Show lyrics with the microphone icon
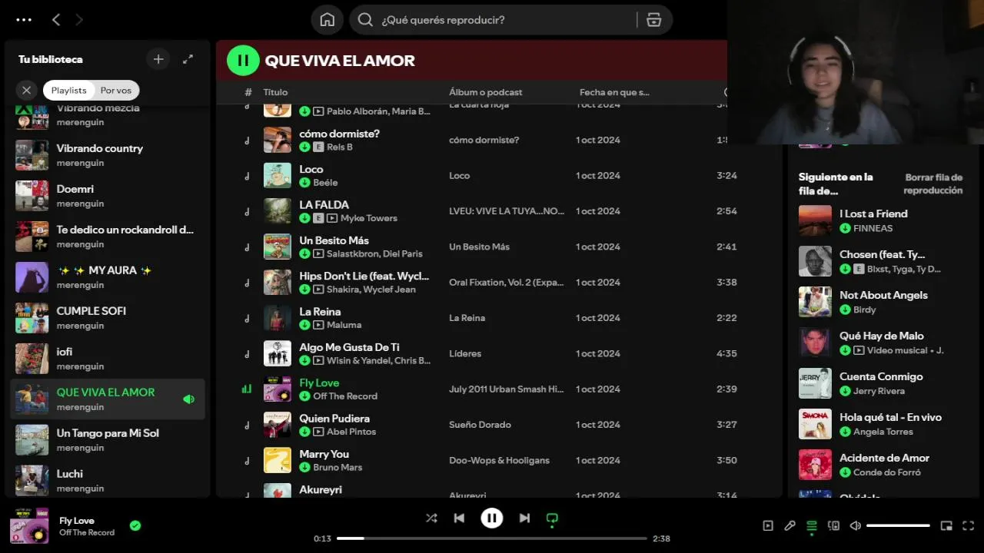This screenshot has height=553, width=984. point(790,526)
